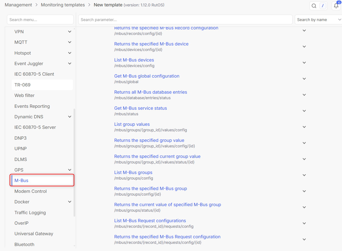Screen dimensions: 342x251
Task: Click the List group values link
Action: click(132, 124)
